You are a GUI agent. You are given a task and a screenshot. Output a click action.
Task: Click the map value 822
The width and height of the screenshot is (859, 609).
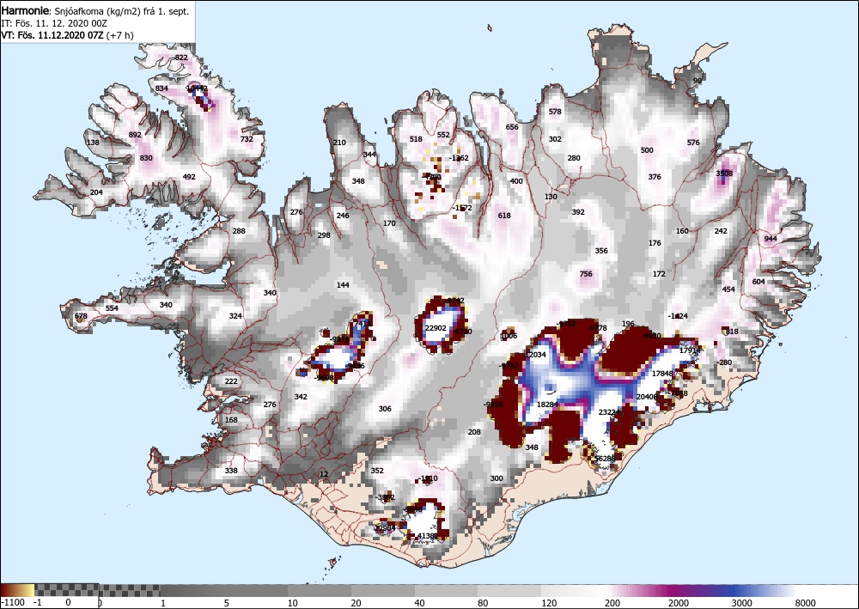tap(181, 58)
